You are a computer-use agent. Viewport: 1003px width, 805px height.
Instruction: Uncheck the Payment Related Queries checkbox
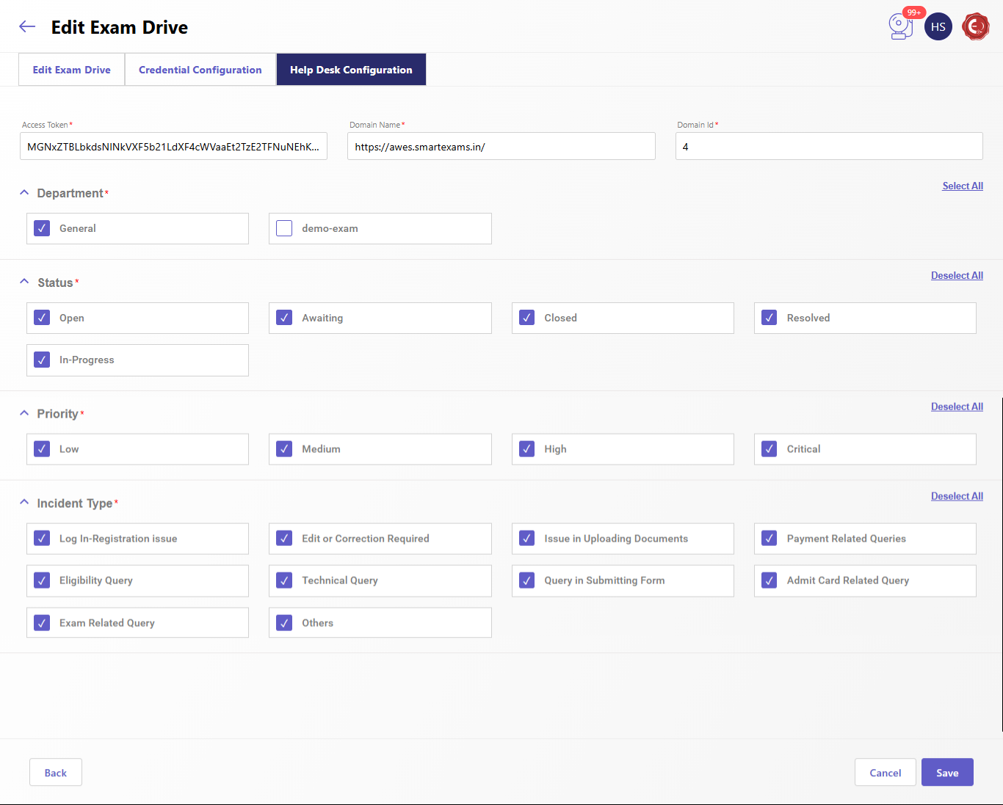pyautogui.click(x=769, y=539)
